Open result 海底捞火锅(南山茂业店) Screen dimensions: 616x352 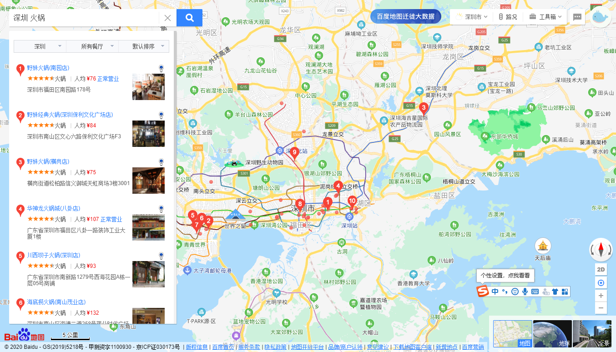coord(56,302)
